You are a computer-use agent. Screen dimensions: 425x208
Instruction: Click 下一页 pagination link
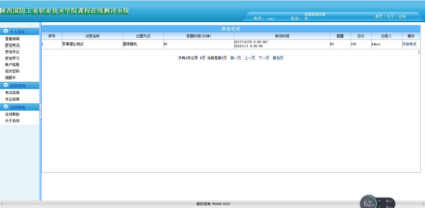264,58
